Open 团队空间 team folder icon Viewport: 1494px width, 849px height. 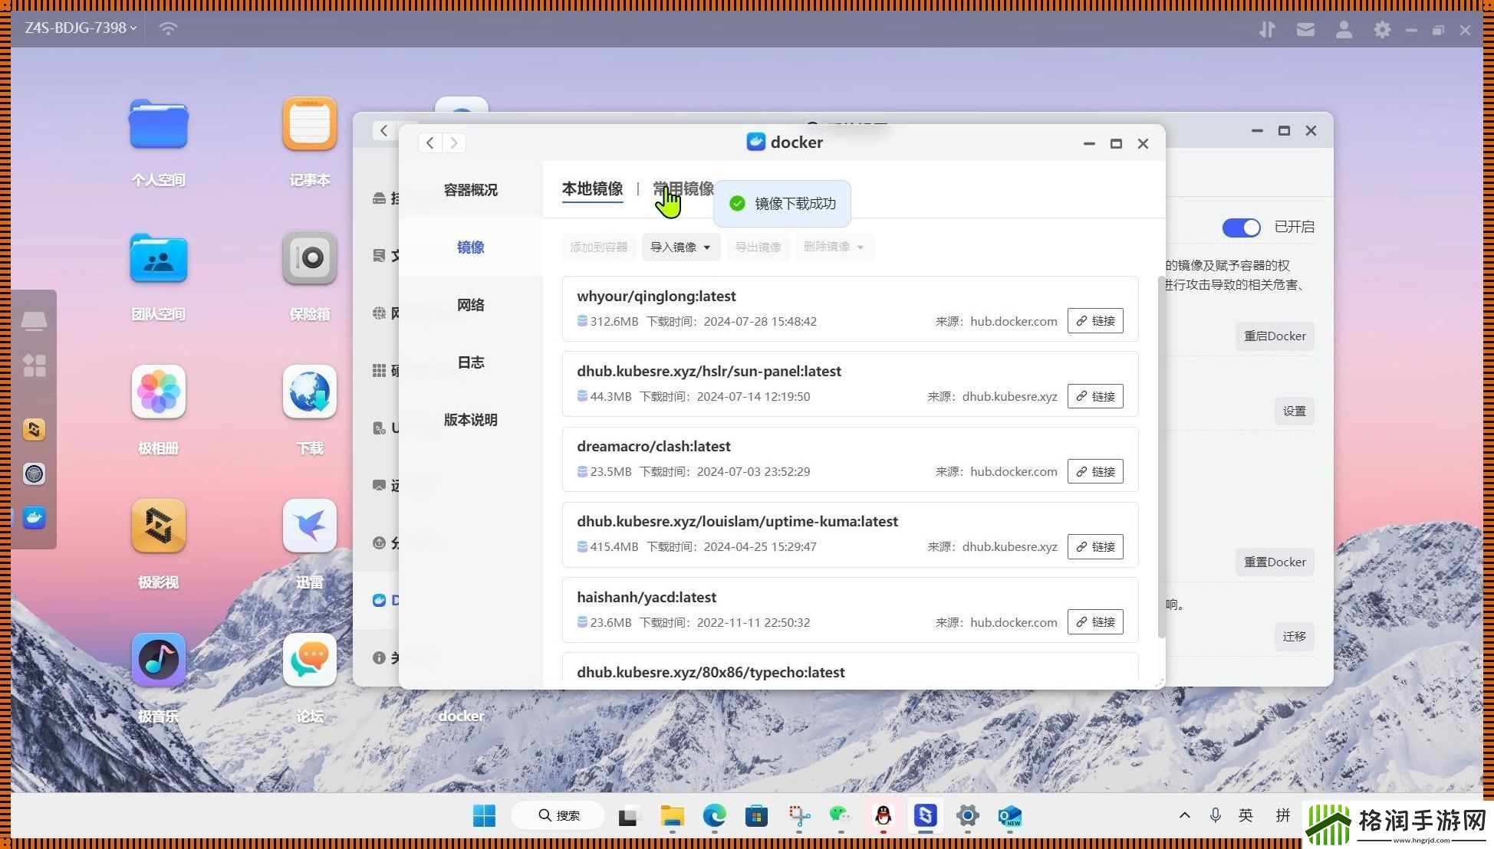click(158, 258)
